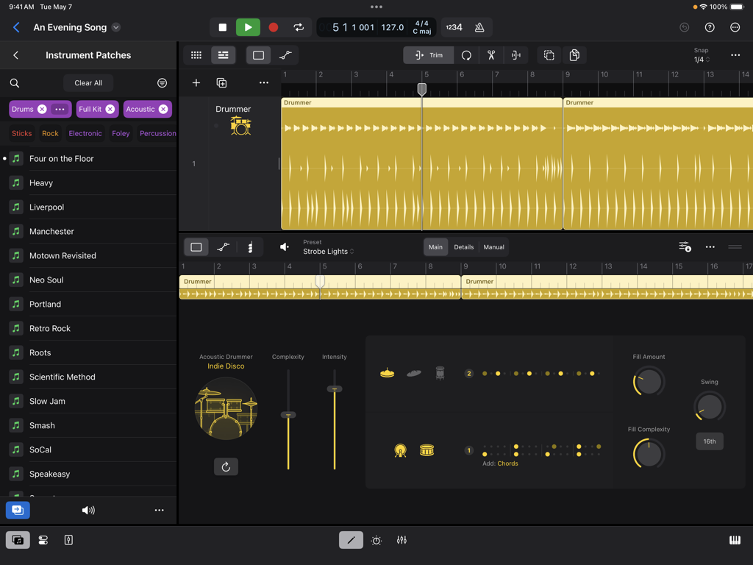The image size is (753, 565).
Task: Tap the Chords link next to Add
Action: pyautogui.click(x=509, y=463)
